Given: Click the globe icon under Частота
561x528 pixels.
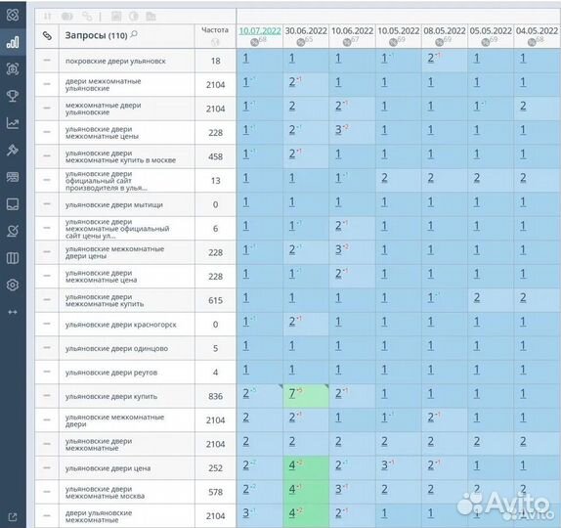Looking at the screenshot, I should (x=215, y=42).
